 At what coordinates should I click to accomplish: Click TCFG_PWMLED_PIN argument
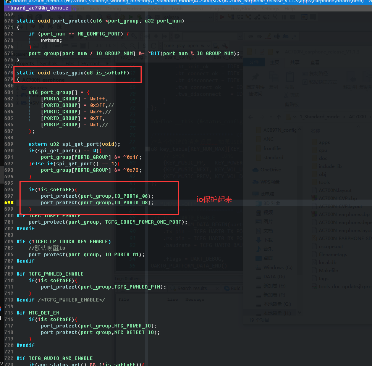point(137,287)
